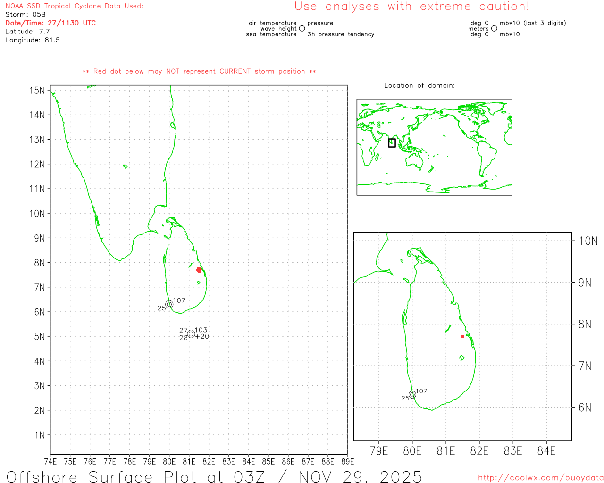
Task: Click the Date/Time 27/1130 UTC text
Action: click(50, 23)
